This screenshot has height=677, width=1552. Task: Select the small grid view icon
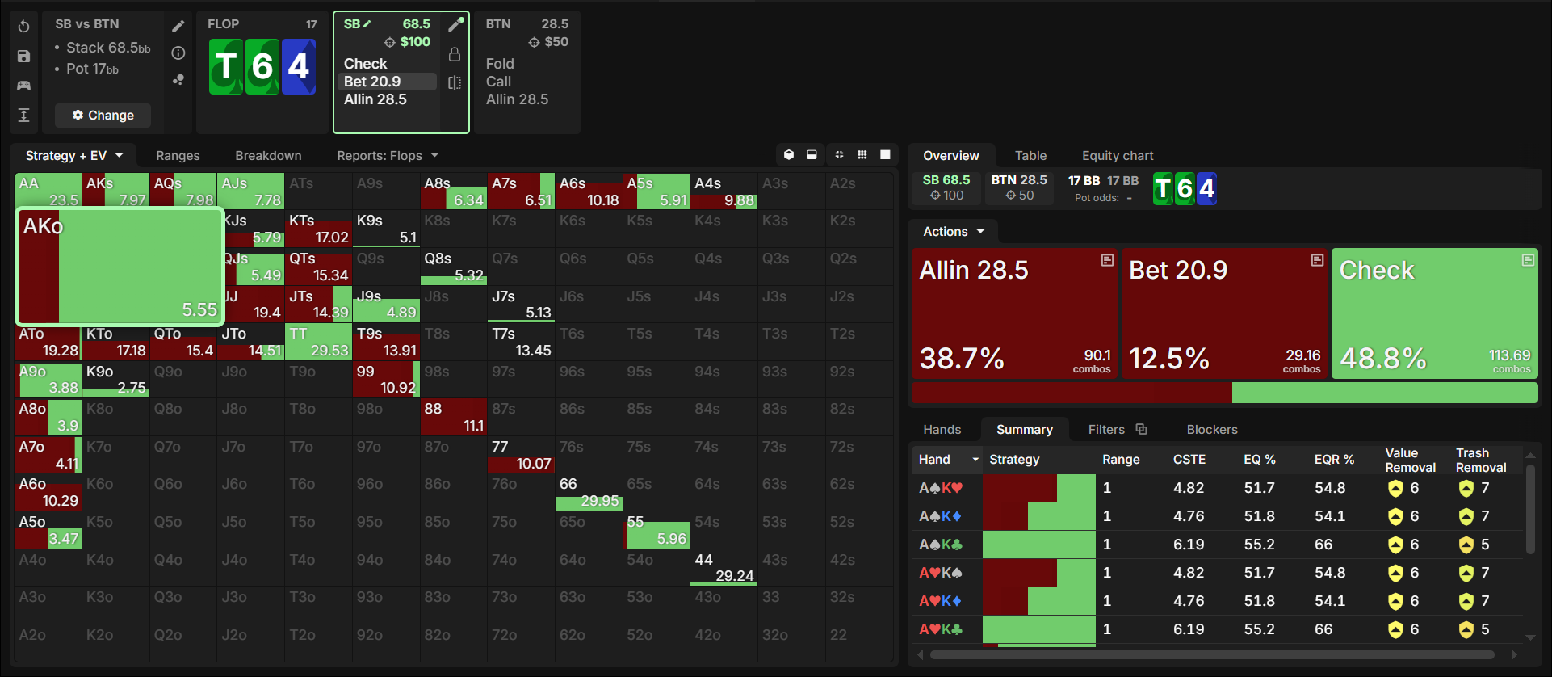pos(862,154)
